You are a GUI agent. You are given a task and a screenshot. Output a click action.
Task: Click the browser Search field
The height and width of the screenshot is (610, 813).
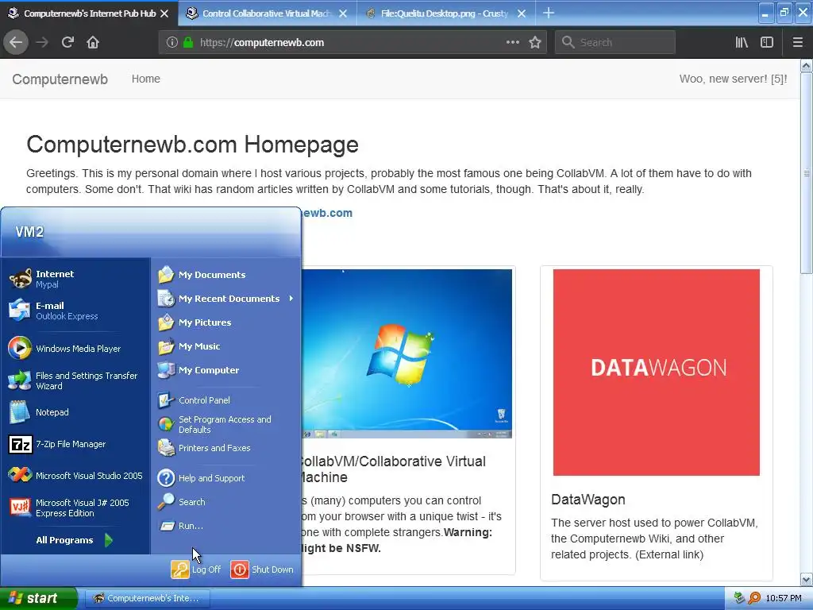[x=615, y=43]
